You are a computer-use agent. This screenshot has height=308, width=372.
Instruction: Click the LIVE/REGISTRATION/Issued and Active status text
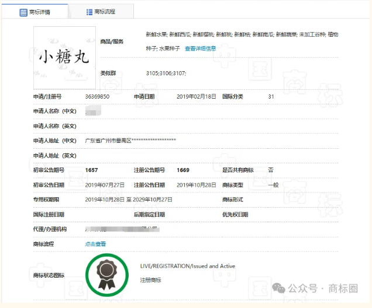[x=187, y=266]
